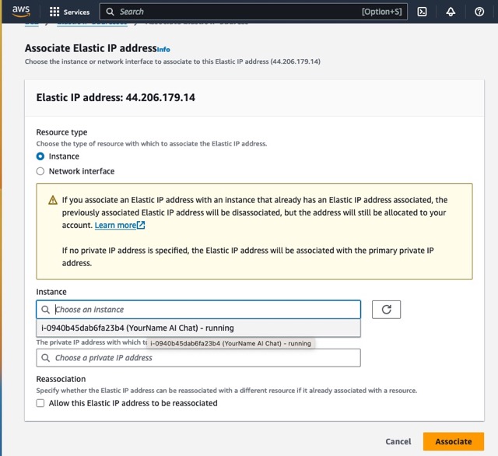Choose instance i-0940b45dab6fa23b4 from the dropdown
Image resolution: width=498 pixels, height=456 pixels.
198,328
